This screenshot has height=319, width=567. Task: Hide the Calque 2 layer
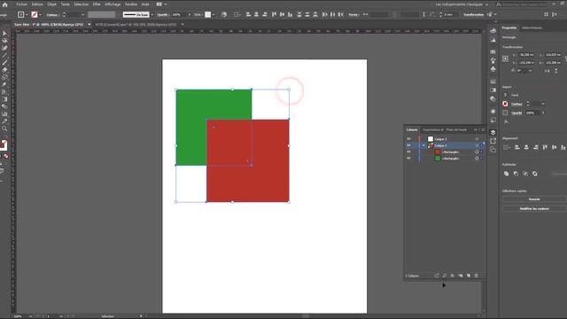408,139
